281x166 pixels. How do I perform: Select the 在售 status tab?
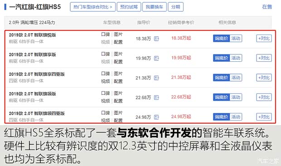(267, 7)
